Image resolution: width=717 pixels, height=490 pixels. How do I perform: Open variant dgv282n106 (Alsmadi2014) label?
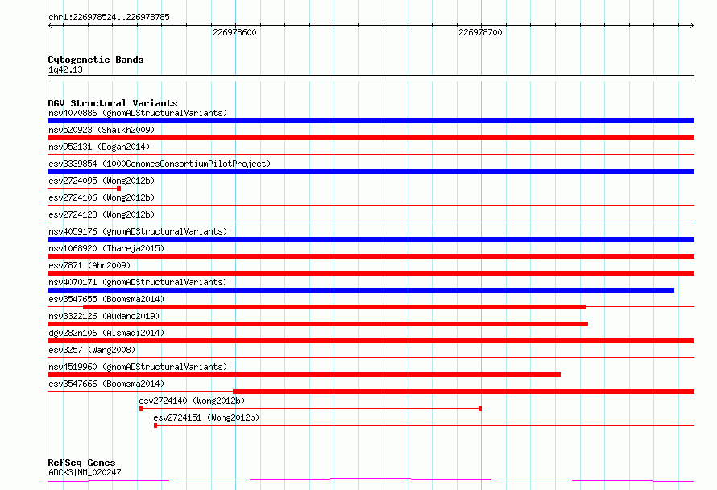pos(106,333)
